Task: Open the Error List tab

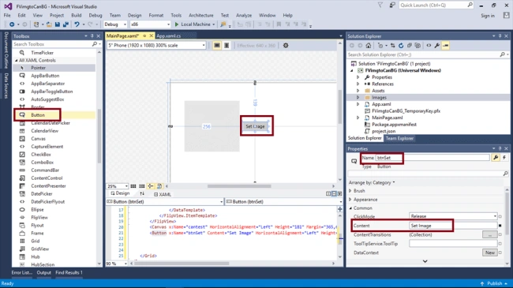Action: (x=22, y=273)
